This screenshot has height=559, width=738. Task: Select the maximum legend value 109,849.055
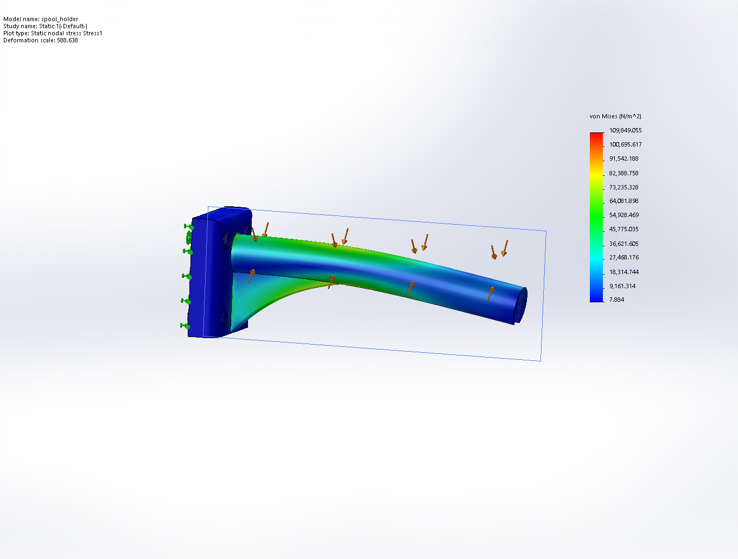click(625, 130)
